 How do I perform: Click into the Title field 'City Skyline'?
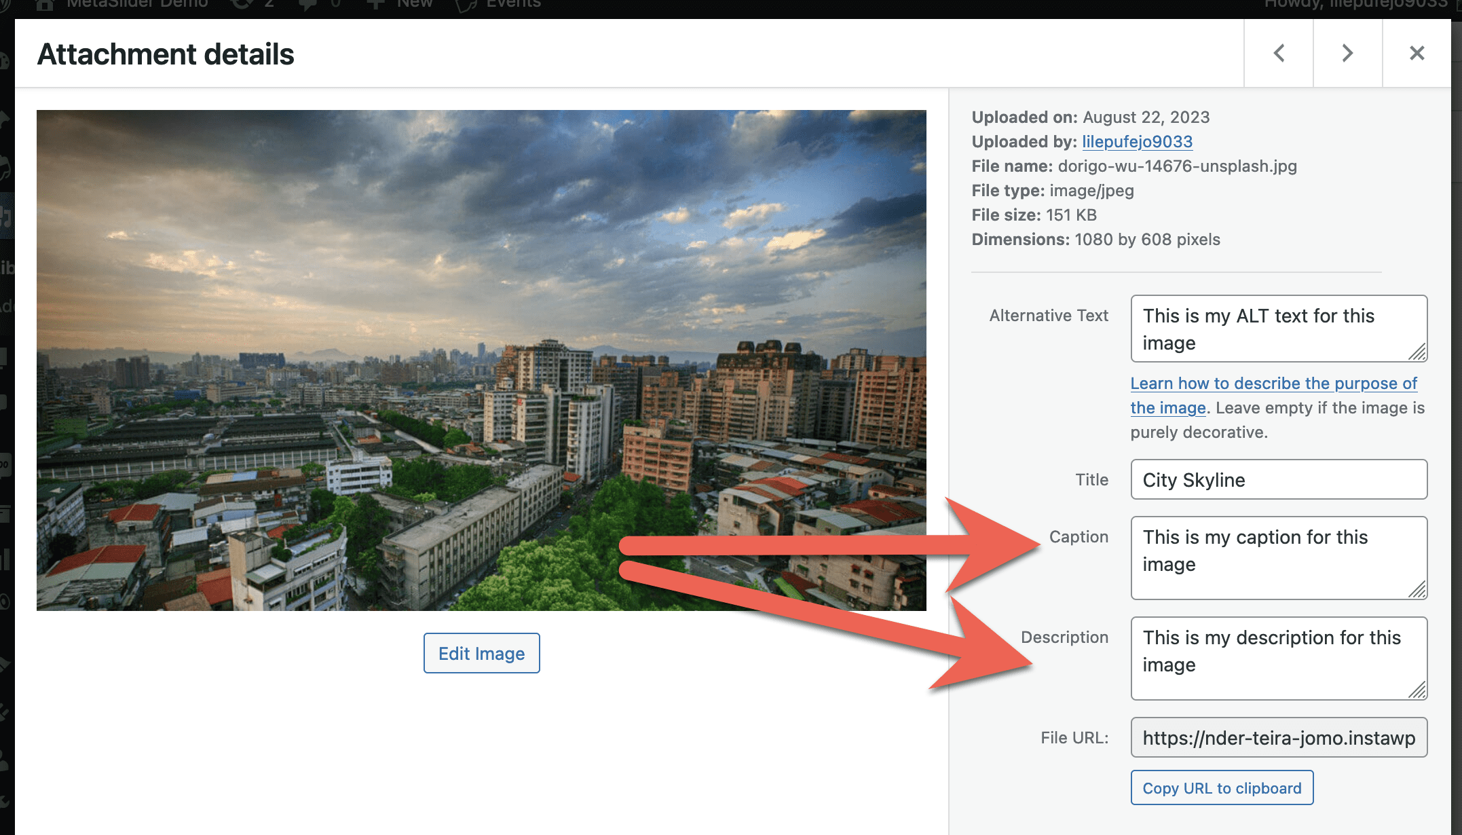(1279, 480)
